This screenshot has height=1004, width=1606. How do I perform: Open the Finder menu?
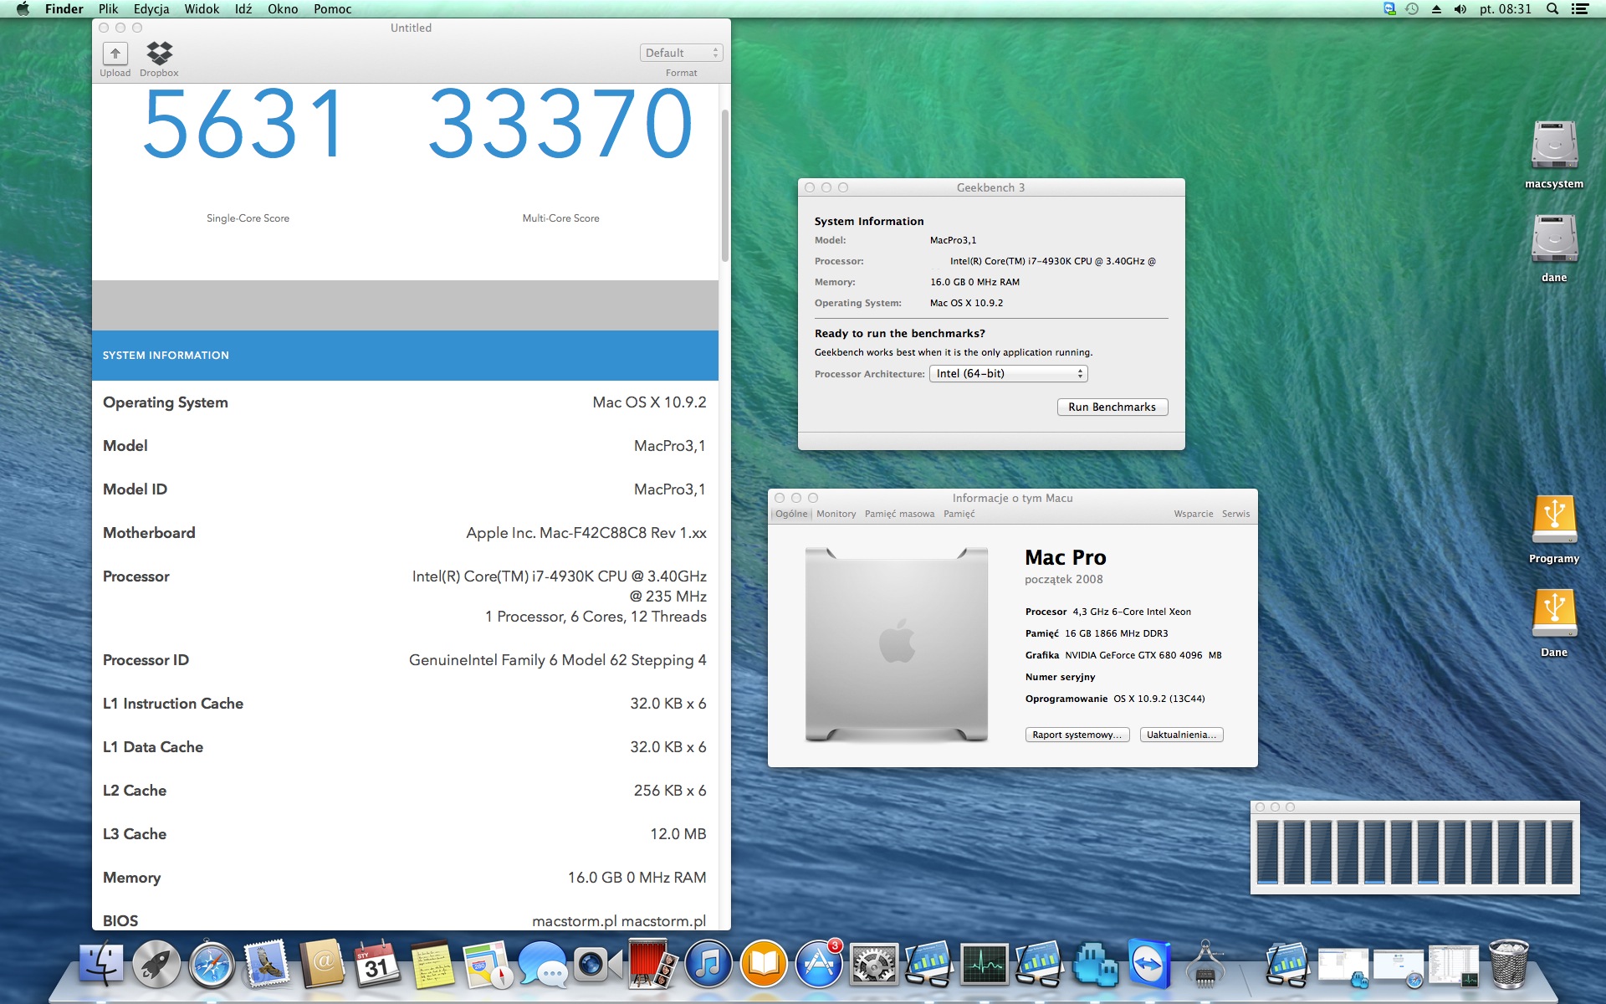pos(64,9)
